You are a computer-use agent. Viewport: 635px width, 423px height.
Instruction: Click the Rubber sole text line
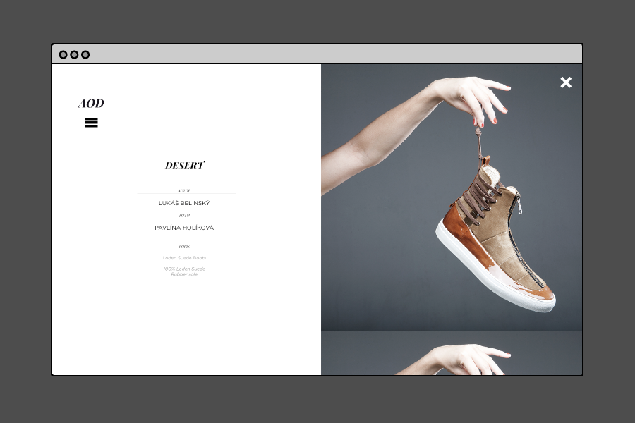[184, 274]
